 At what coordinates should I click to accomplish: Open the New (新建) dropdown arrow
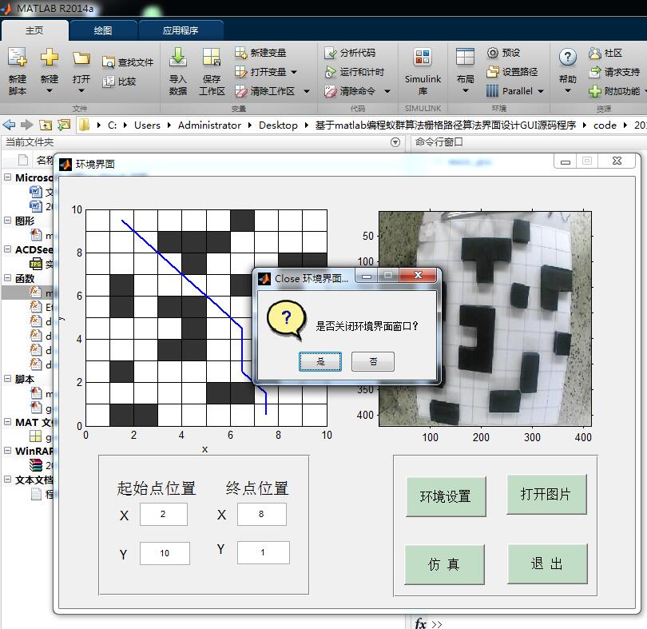click(49, 90)
